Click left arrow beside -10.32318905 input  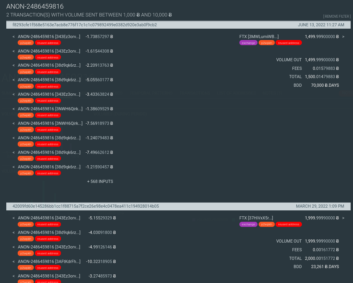(13, 262)
